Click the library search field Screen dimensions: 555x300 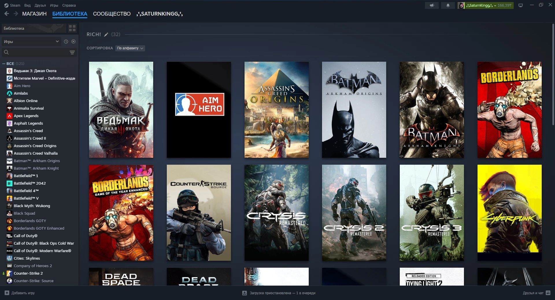pyautogui.click(x=39, y=52)
